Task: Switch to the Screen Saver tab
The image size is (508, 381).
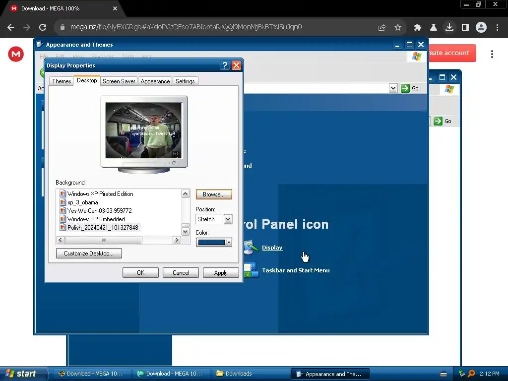Action: [119, 81]
